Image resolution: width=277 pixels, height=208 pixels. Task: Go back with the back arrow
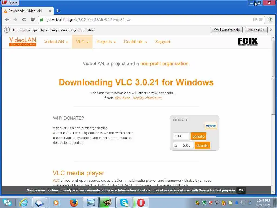click(x=7, y=19)
